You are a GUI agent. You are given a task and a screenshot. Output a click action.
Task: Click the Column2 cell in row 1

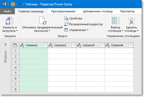coord(62,51)
